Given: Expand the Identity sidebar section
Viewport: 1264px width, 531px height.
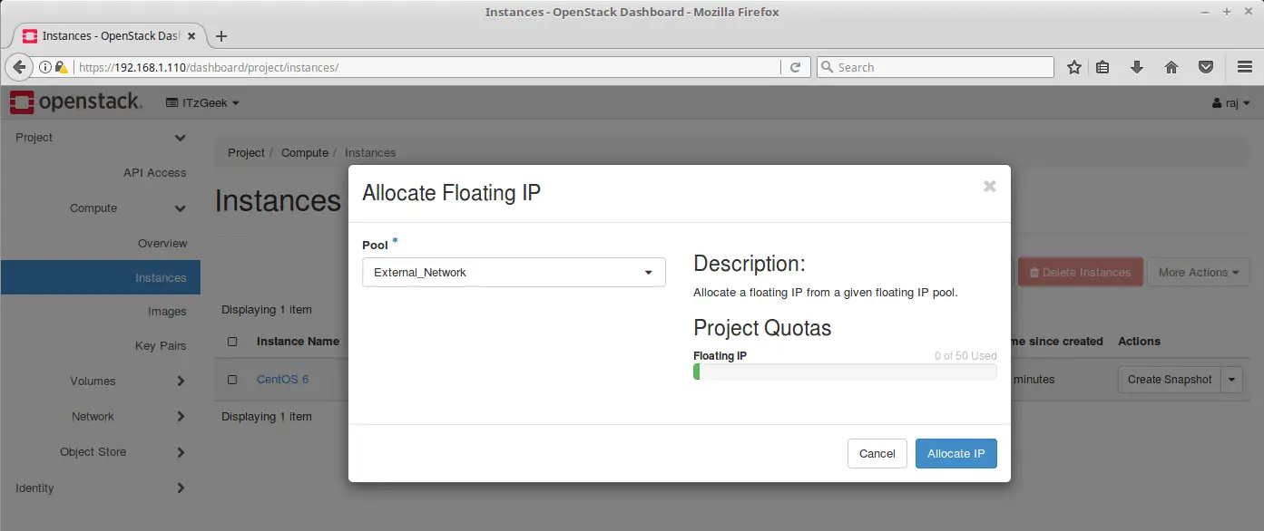Looking at the screenshot, I should point(181,488).
